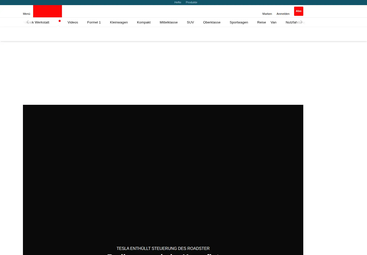Select the red dot live item

click(x=60, y=21)
